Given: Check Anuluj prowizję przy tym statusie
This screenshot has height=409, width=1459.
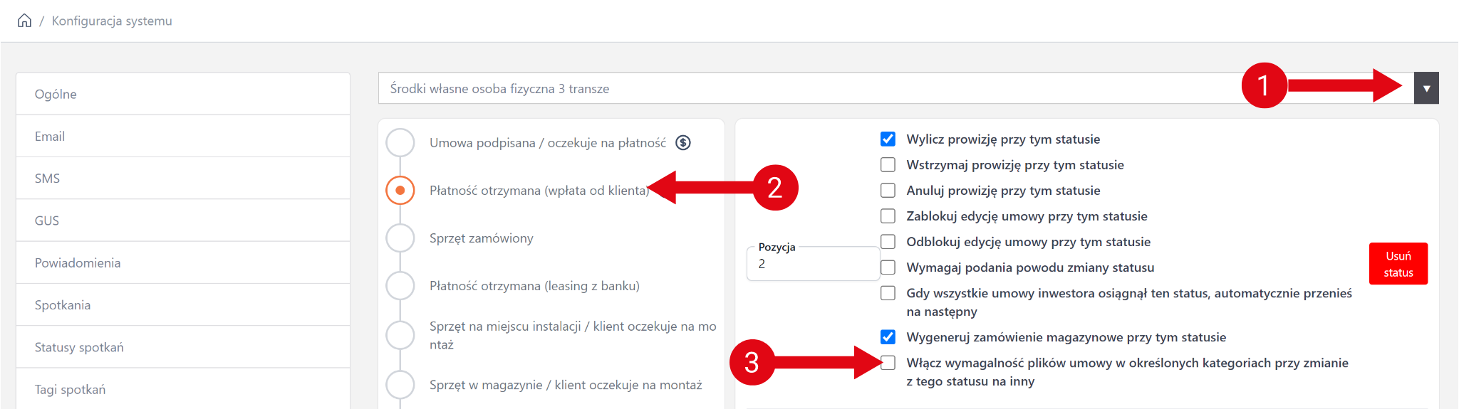Looking at the screenshot, I should pyautogui.click(x=888, y=191).
